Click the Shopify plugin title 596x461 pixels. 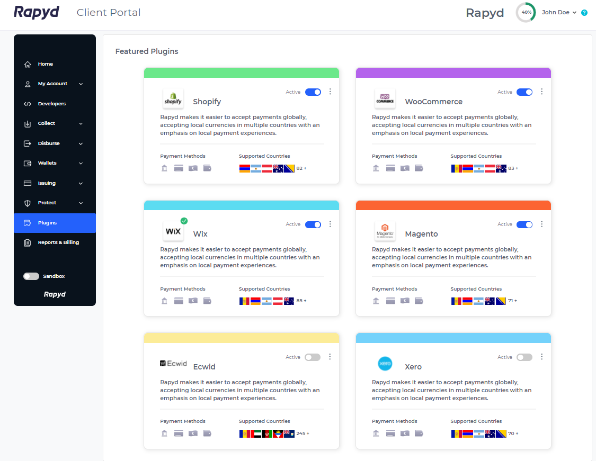click(x=207, y=102)
